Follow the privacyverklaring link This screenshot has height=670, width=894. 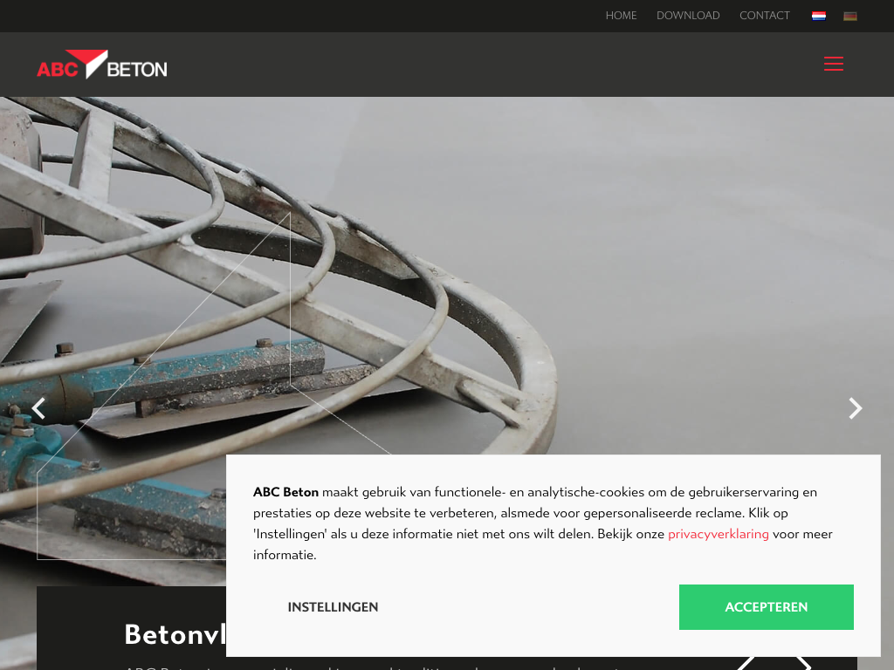(718, 534)
